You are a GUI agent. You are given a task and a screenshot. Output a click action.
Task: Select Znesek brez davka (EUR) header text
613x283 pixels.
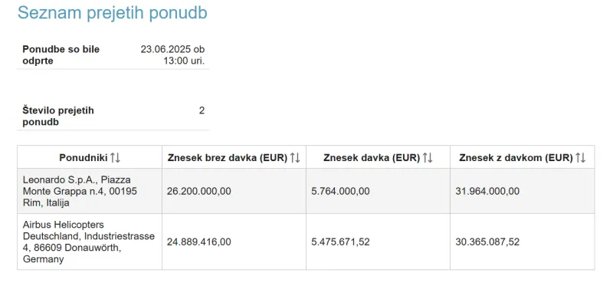pyautogui.click(x=228, y=158)
